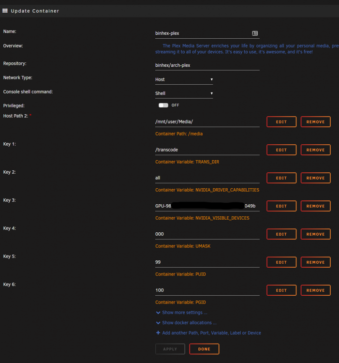This screenshot has width=339, height=363.
Task: Remove Key 1 TRANS_DIR variable
Action: pyautogui.click(x=316, y=150)
